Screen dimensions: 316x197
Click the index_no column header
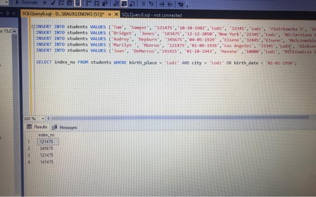(x=46, y=135)
